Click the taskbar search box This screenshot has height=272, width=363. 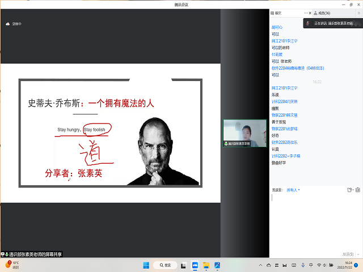(x=165, y=265)
